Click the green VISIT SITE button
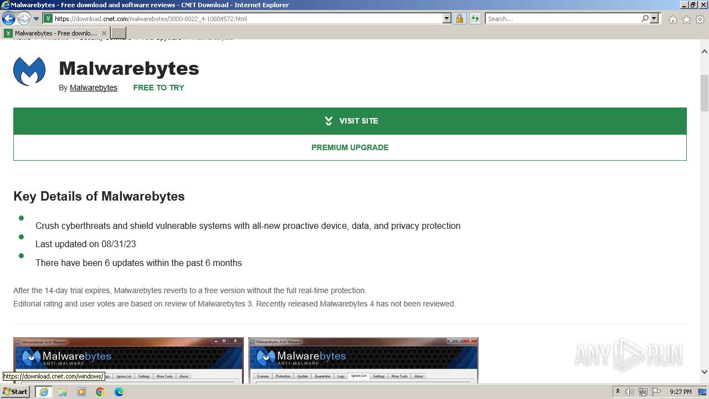 [350, 121]
